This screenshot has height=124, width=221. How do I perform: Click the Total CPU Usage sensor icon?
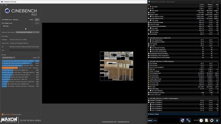[149, 24]
